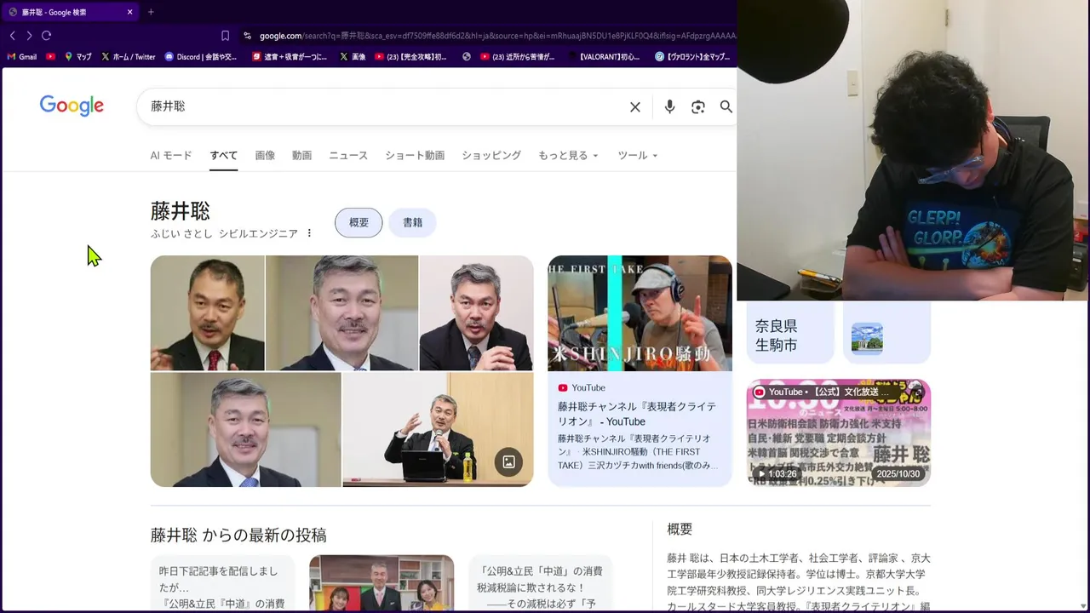Open site settings icon in address bar
Viewport: 1090px width, 613px height.
pyautogui.click(x=247, y=36)
